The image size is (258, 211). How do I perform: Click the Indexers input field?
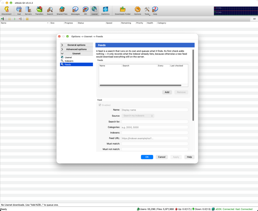click(x=155, y=133)
